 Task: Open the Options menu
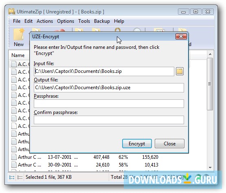66,21
